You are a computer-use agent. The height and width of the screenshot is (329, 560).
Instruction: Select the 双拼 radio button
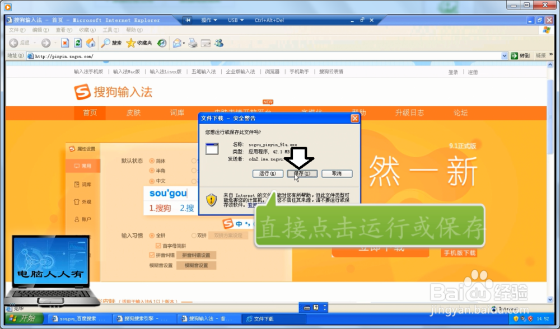pyautogui.click(x=194, y=236)
